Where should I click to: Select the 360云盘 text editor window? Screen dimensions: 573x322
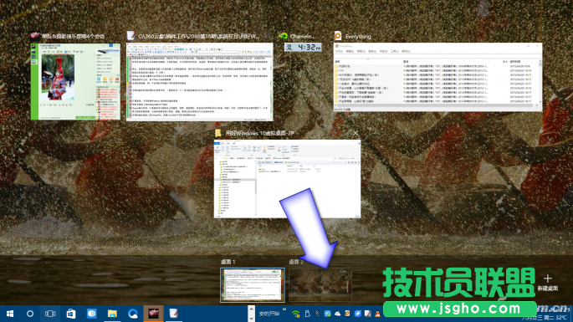[200, 82]
